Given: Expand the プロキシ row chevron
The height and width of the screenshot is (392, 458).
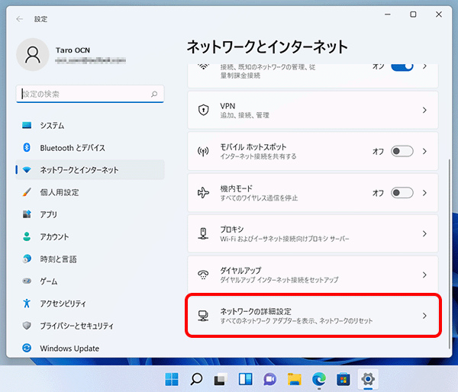Looking at the screenshot, I should coord(424,233).
